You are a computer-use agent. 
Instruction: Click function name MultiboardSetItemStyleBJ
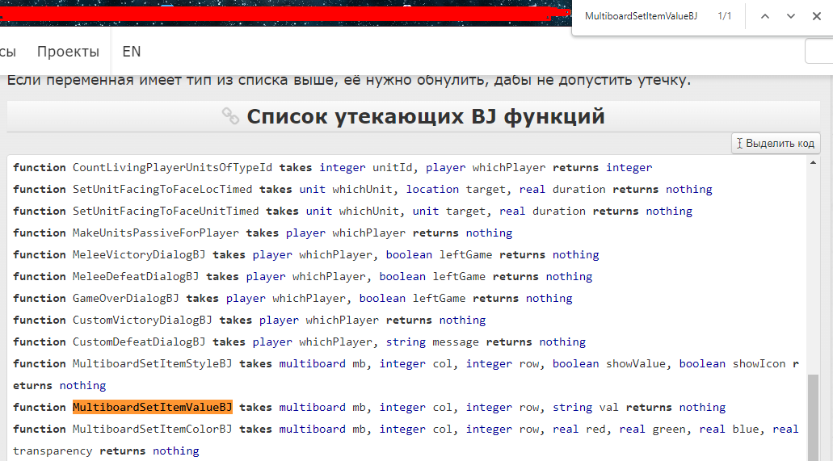(x=153, y=364)
